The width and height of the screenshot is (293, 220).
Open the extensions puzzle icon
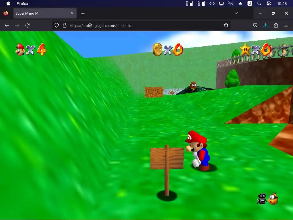(x=276, y=25)
